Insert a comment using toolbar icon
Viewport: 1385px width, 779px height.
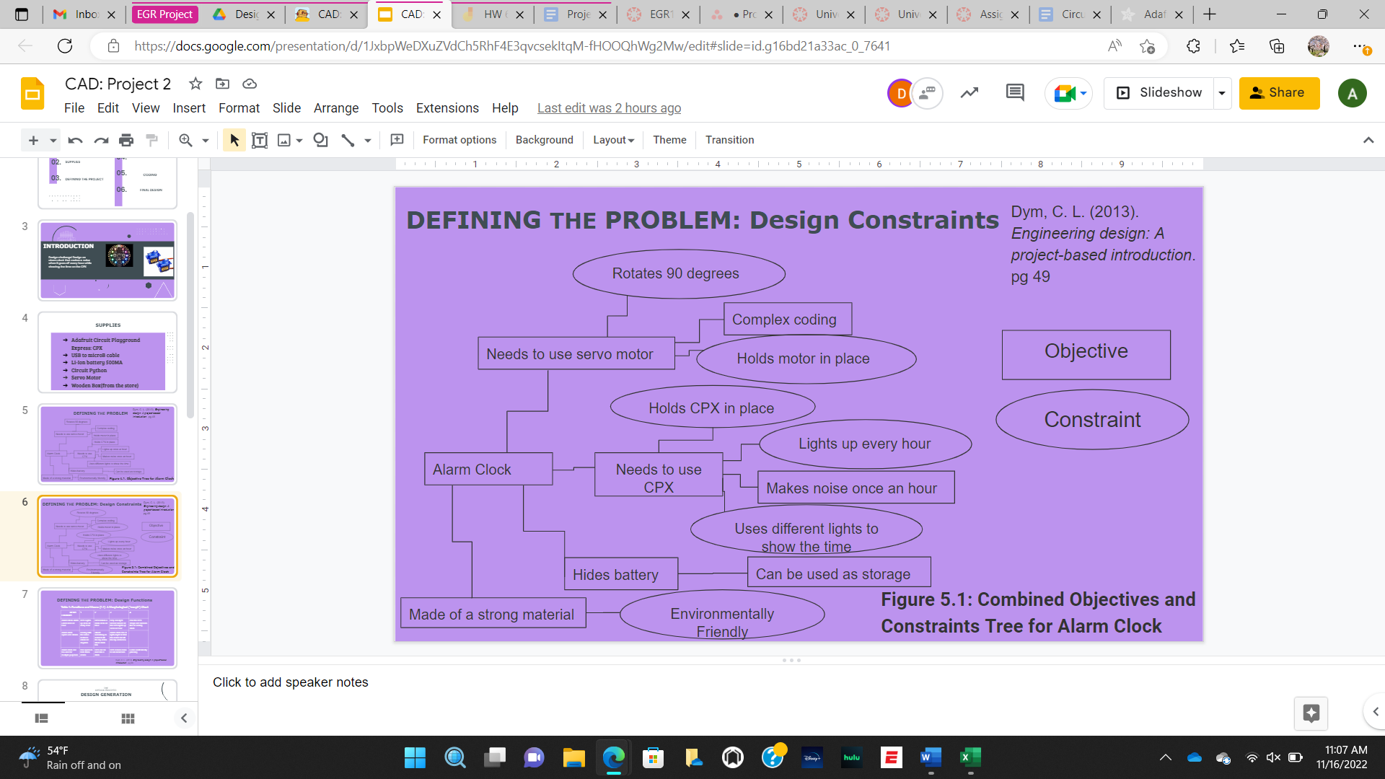397,140
